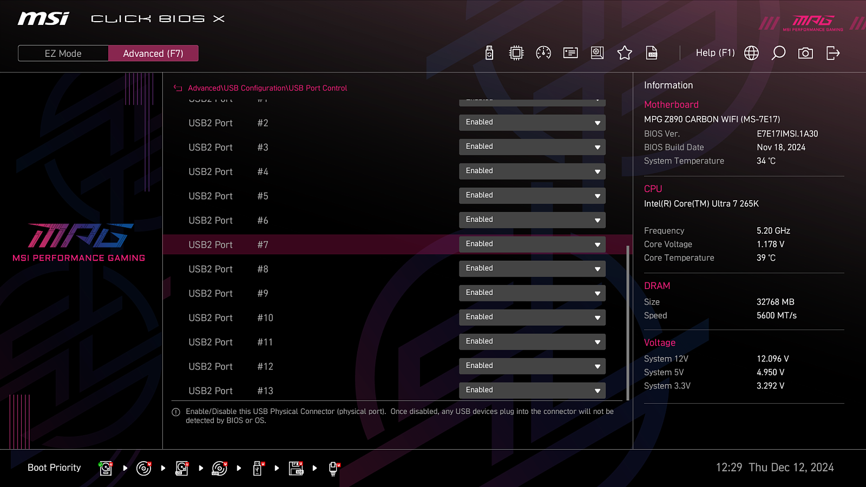Click the 5.20 GHz frequency value
This screenshot has height=487, width=866.
click(773, 231)
